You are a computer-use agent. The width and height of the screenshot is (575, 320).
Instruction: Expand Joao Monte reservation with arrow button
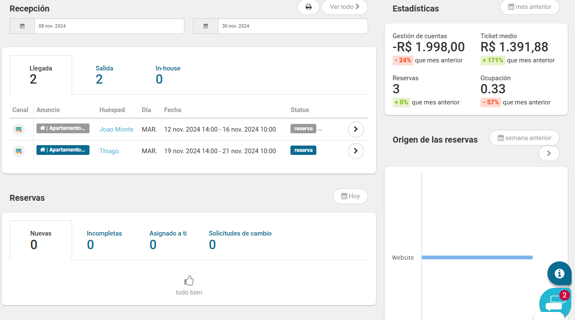(x=356, y=129)
